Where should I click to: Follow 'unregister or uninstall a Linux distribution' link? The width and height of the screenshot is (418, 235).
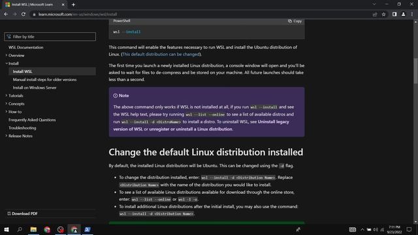tap(191, 129)
